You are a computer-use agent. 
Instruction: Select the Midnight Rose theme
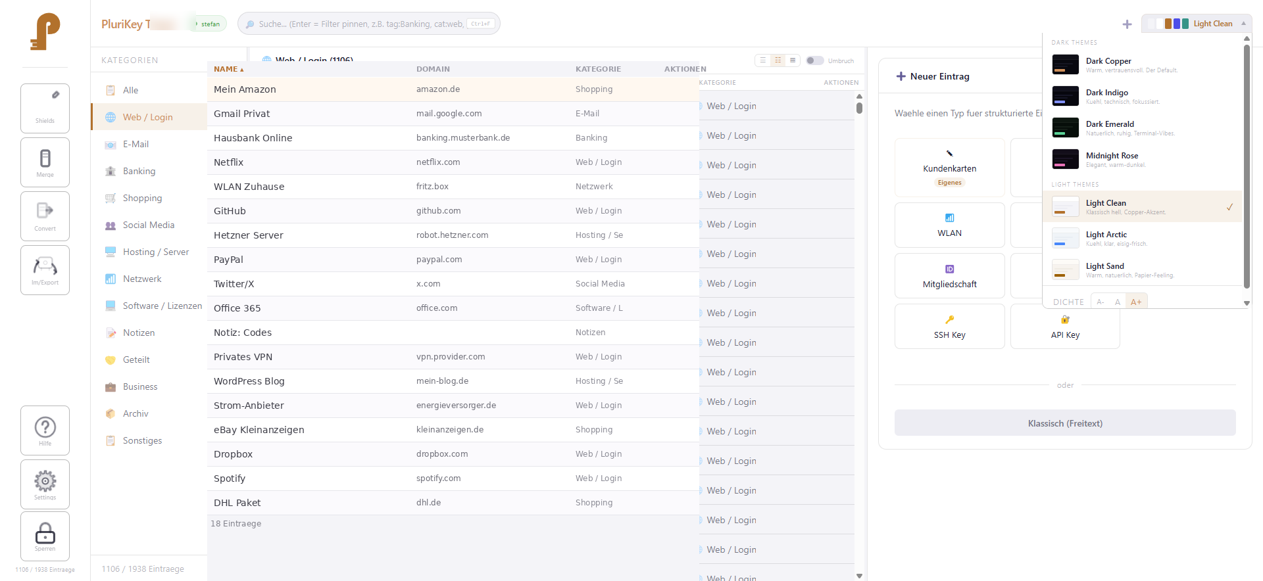coord(1143,159)
